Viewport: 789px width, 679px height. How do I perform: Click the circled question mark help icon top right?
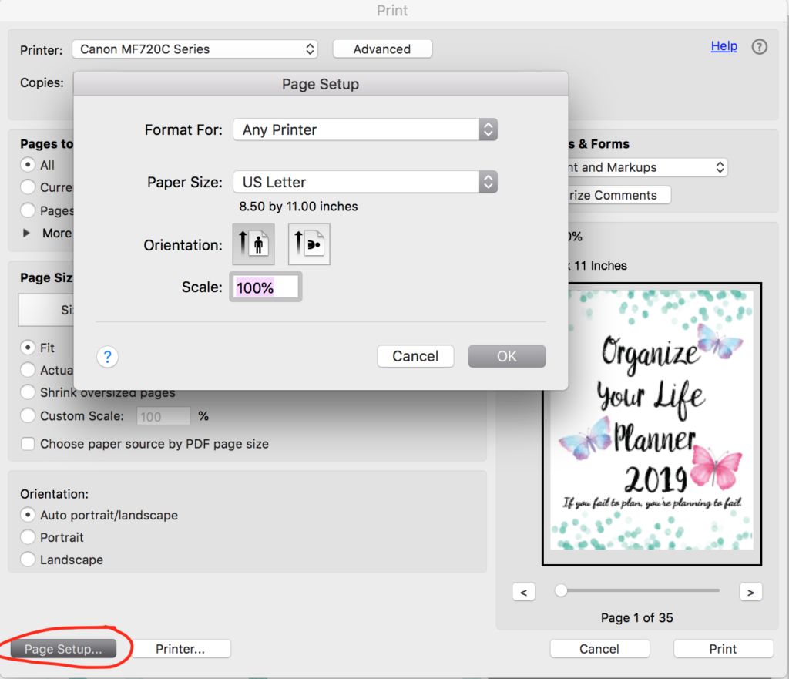(x=760, y=46)
